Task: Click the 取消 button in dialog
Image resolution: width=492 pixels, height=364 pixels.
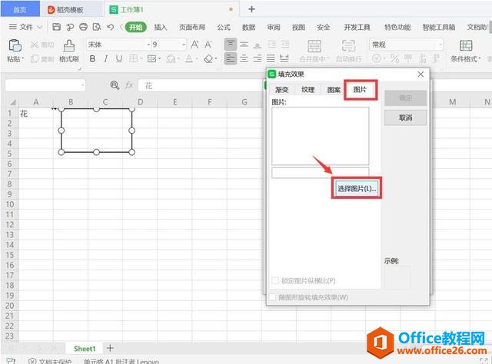Action: point(405,117)
